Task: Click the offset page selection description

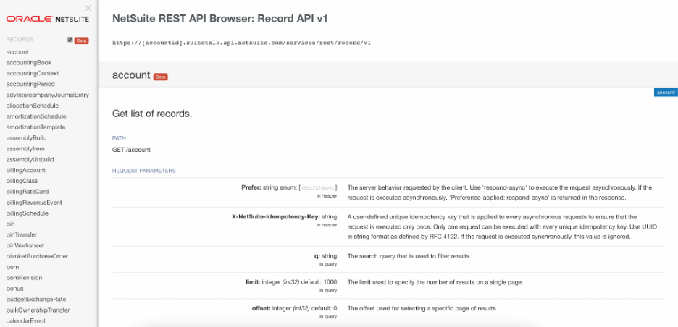Action: click(422, 309)
